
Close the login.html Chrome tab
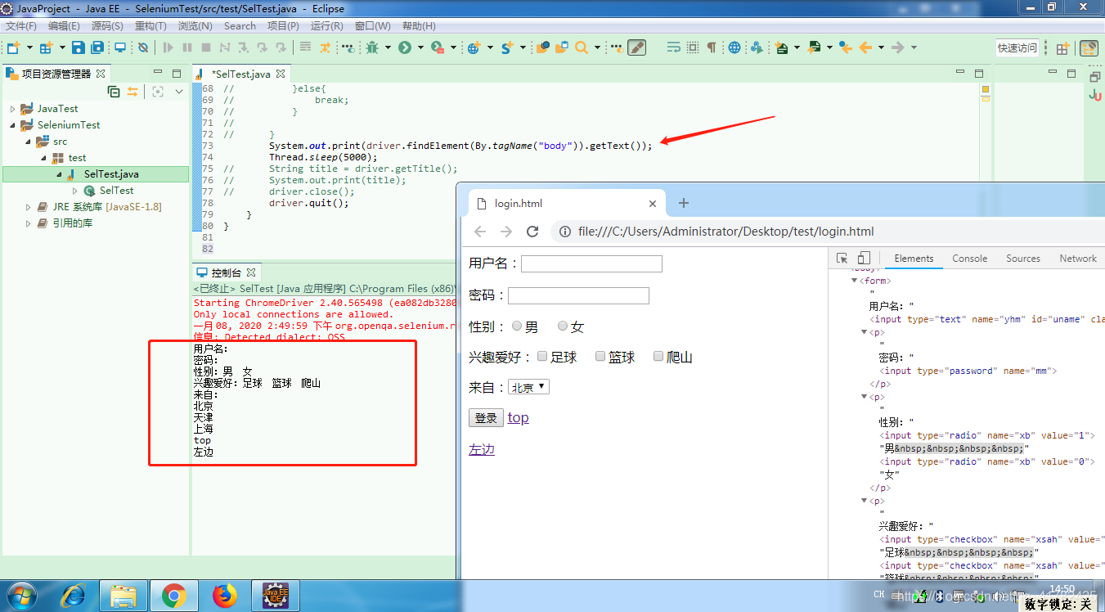pyautogui.click(x=652, y=204)
